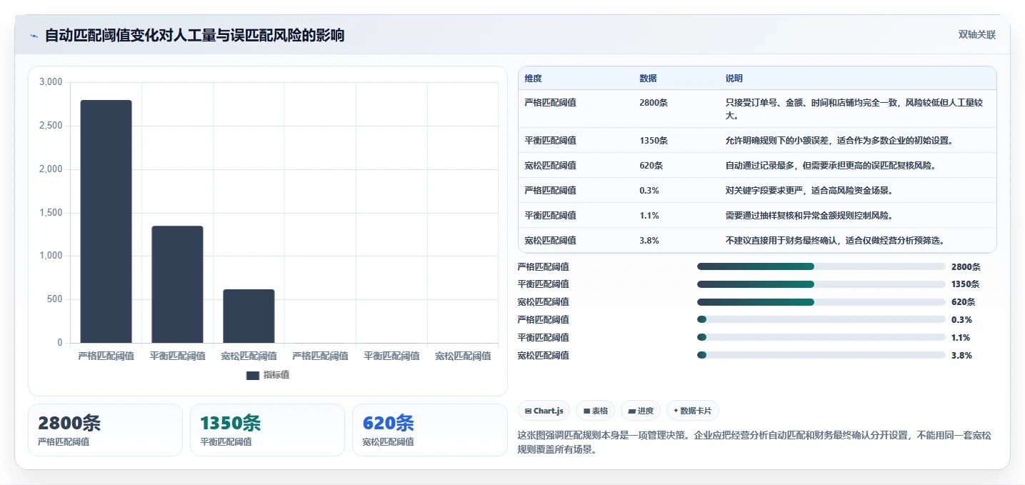The width and height of the screenshot is (1025, 485).
Task: Click the 0.3% cell in the table
Action: (649, 191)
